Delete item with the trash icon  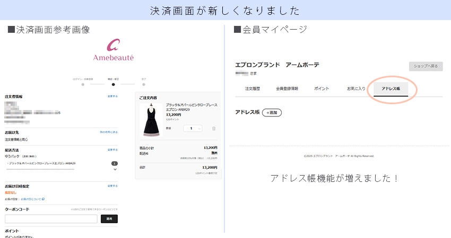pyautogui.click(x=214, y=128)
